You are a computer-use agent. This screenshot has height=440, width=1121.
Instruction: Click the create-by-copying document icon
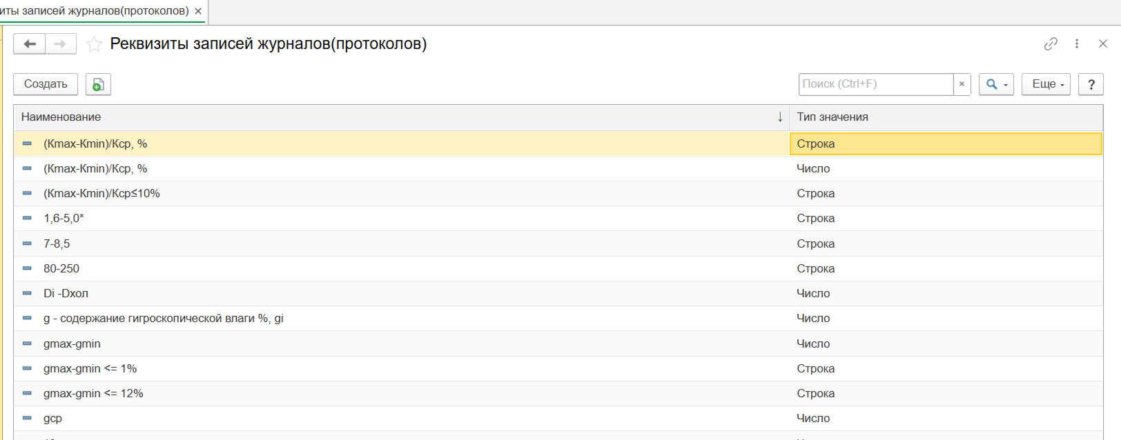tap(98, 84)
